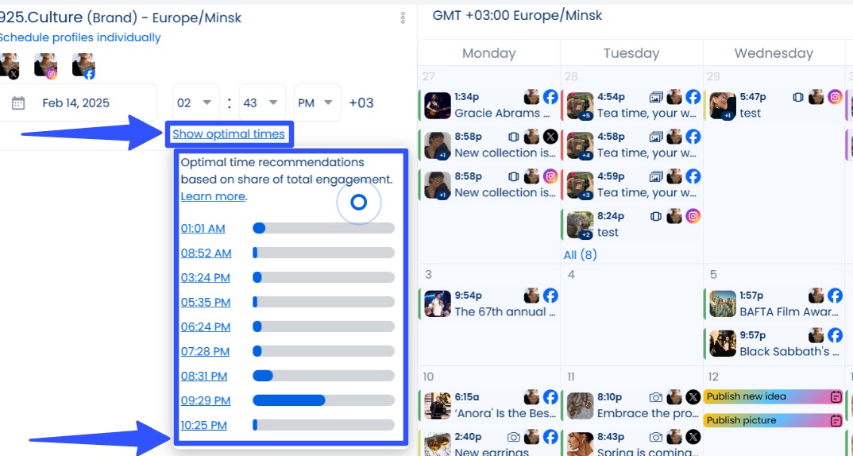This screenshot has height=456, width=853.
Task: Click Instagram icon on Wednesday 5:47p test post
Action: tap(835, 97)
